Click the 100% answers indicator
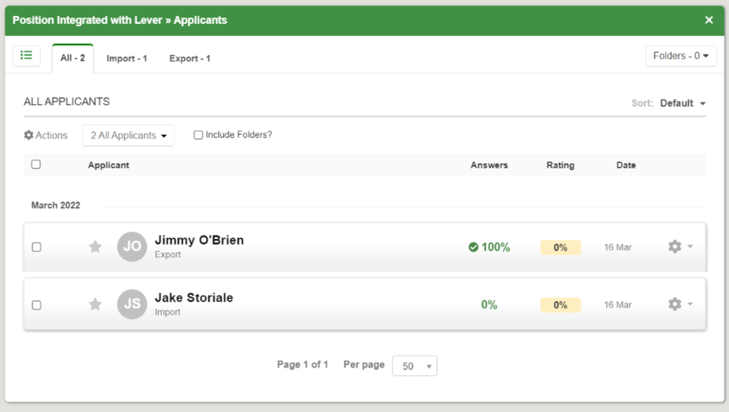The image size is (729, 412). (489, 247)
